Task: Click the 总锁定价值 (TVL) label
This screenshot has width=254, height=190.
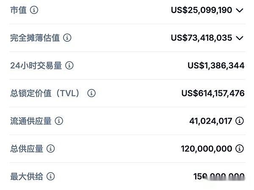Action: click(x=45, y=93)
